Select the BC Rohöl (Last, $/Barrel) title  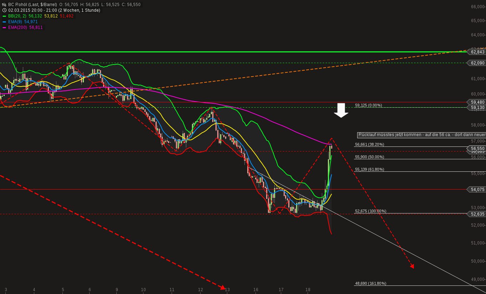pyautogui.click(x=33, y=5)
